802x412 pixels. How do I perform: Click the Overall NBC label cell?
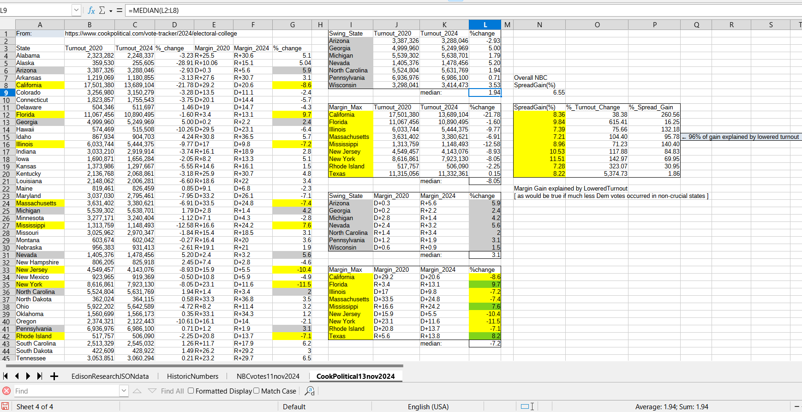(539, 78)
